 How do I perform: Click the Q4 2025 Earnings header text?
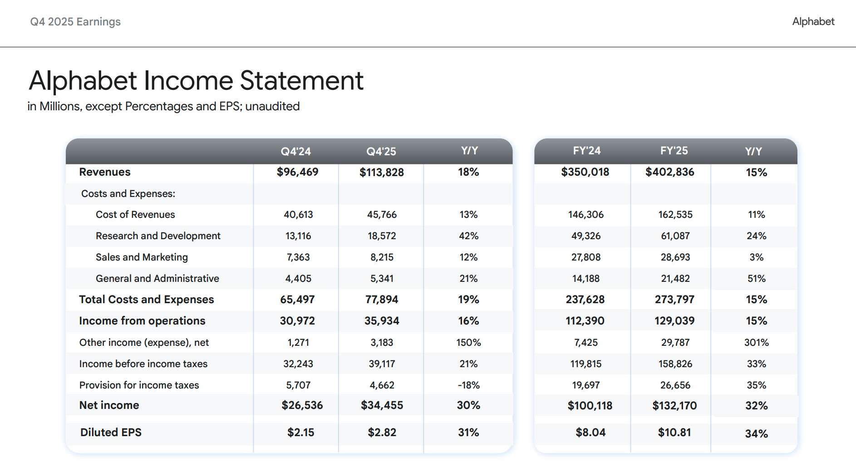(75, 22)
